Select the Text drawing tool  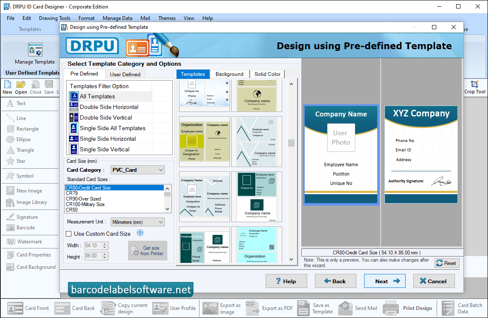coord(16,103)
